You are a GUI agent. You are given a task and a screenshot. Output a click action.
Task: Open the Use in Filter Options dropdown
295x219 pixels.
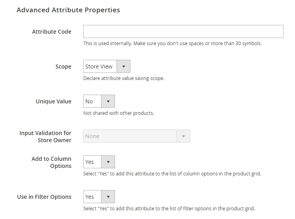[x=99, y=197]
